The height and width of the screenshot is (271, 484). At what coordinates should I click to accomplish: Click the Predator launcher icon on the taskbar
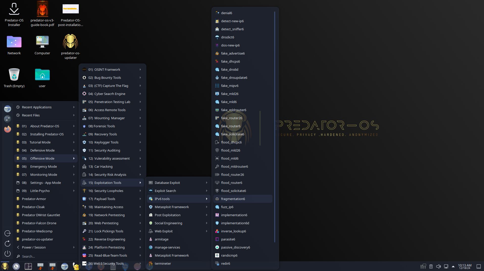[x=5, y=266]
